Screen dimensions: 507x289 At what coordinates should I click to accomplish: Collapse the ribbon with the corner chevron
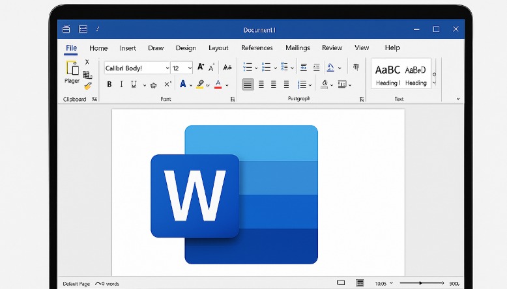(458, 99)
